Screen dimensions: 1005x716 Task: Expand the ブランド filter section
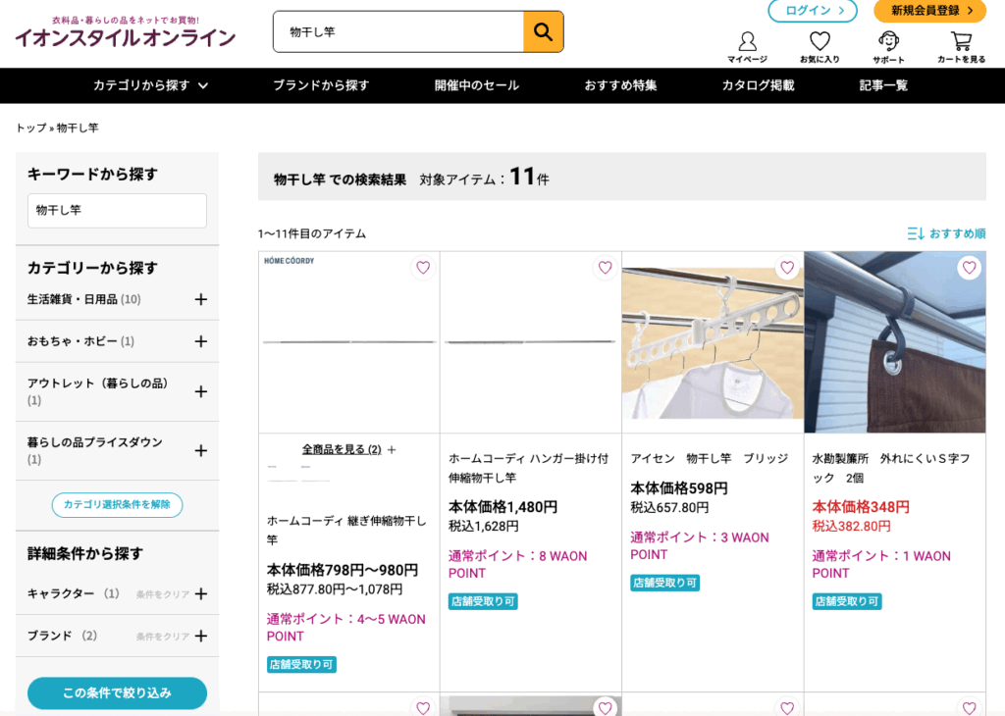[200, 636]
